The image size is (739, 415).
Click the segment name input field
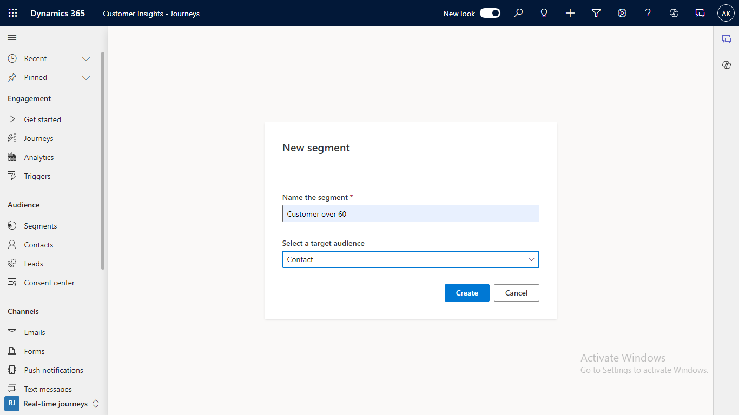pos(410,213)
